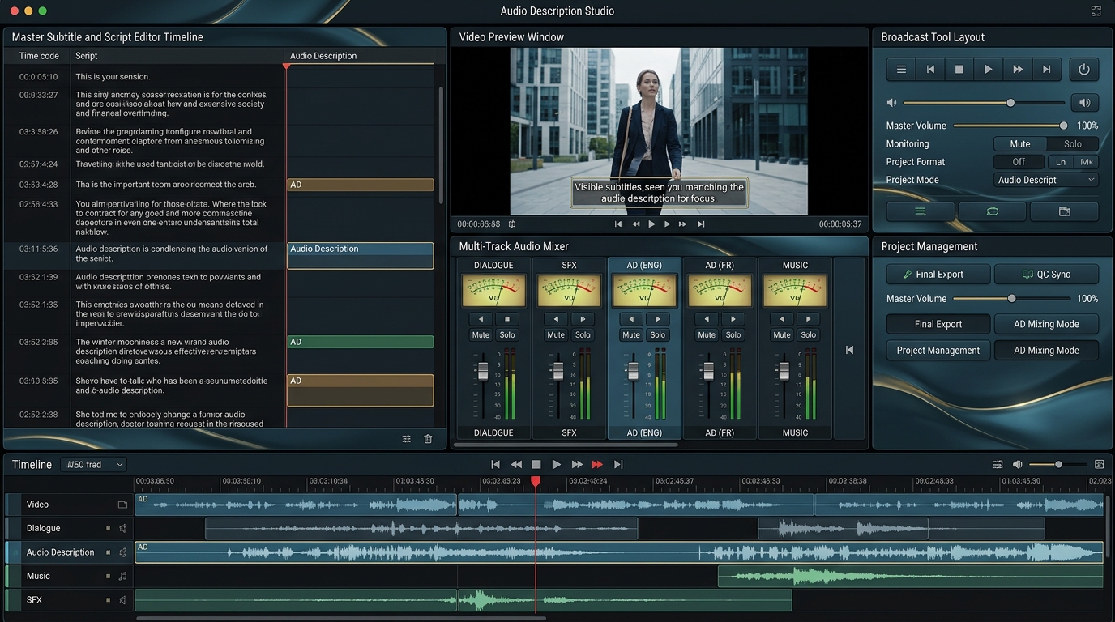The image size is (1115, 622).
Task: Open the N50 trad dropdown in Timeline
Action: (94, 465)
